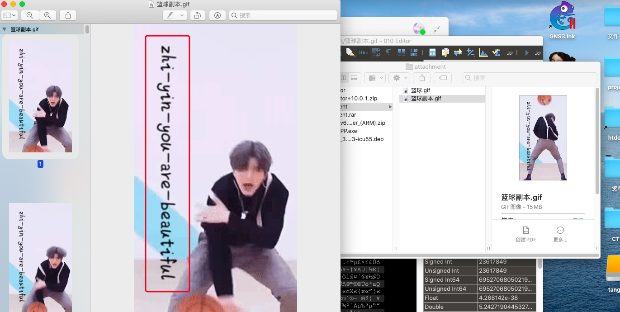Click the Finder preview image of 篮球副本.gif

[x=543, y=137]
